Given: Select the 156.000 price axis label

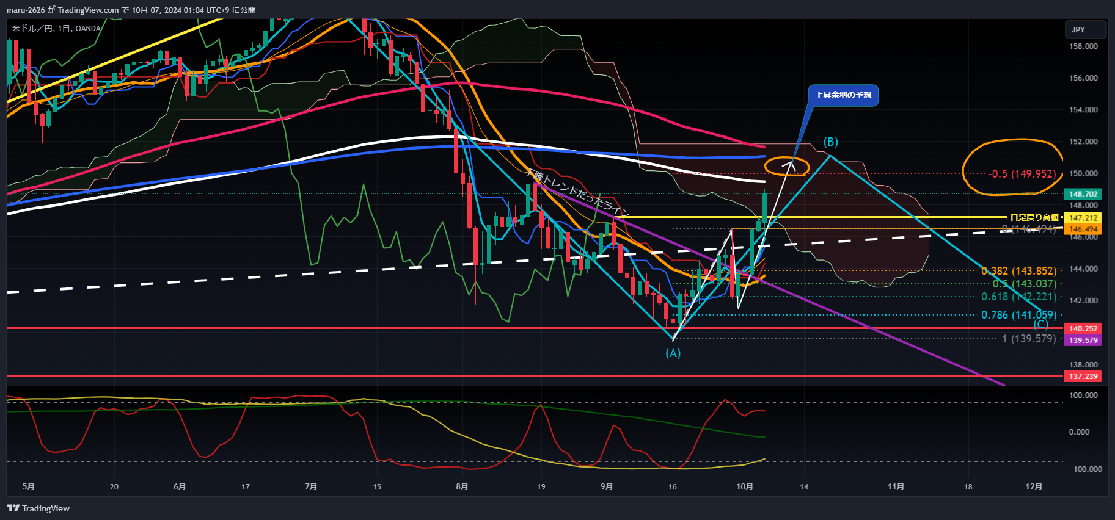Looking at the screenshot, I should tap(1083, 78).
